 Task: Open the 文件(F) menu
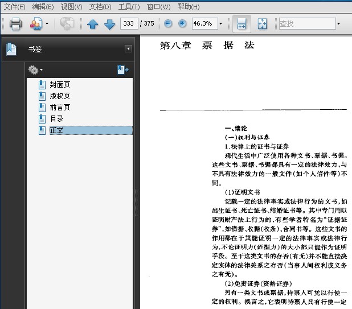click(x=15, y=7)
